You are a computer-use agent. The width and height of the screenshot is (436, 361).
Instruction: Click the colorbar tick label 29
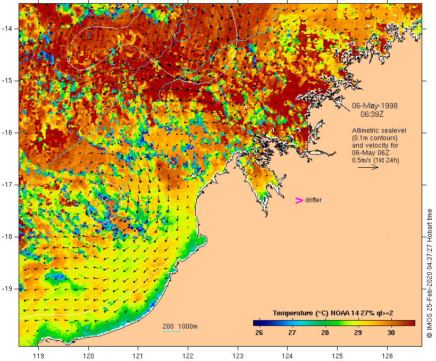[358, 333]
